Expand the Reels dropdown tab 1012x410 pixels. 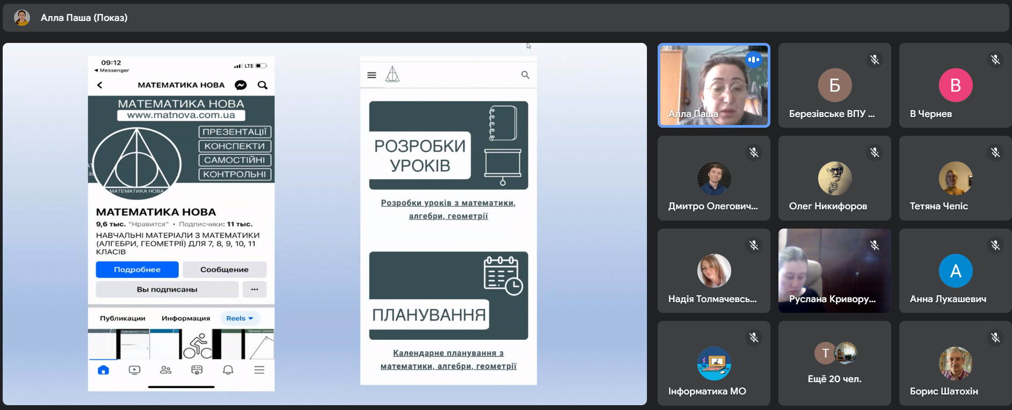click(239, 318)
